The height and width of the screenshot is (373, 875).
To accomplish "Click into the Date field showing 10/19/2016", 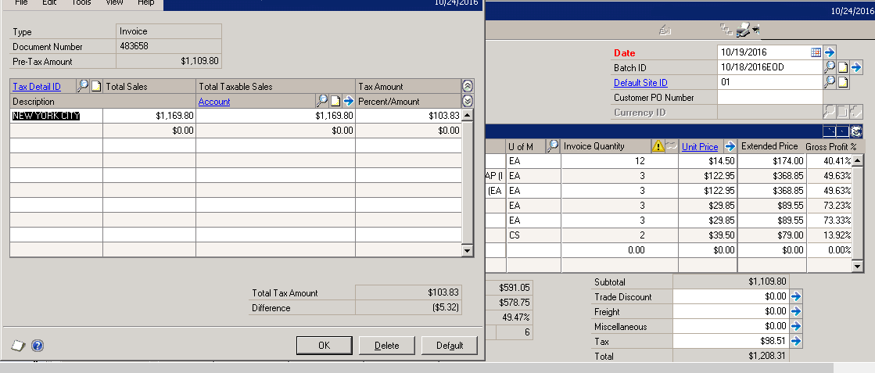I will click(x=763, y=52).
